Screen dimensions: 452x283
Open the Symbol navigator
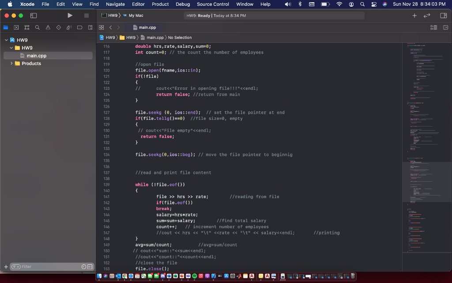click(27, 27)
